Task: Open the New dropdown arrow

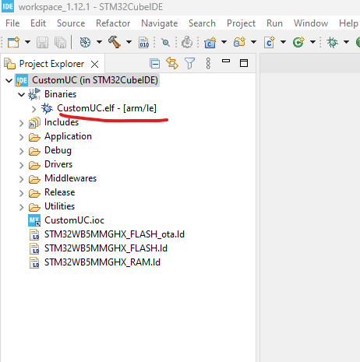Action: (27, 42)
